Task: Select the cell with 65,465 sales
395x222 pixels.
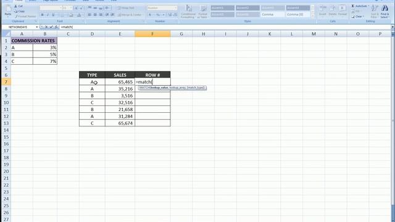Action: click(120, 82)
